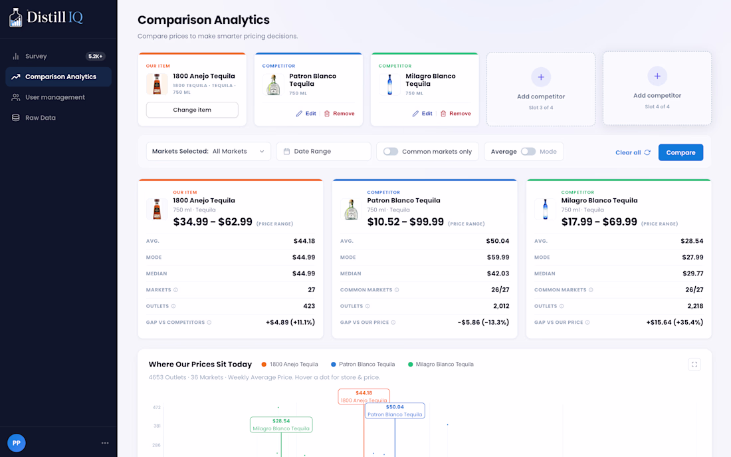
Task: Open the three-dot menu beside profile avatar
Action: [105, 443]
